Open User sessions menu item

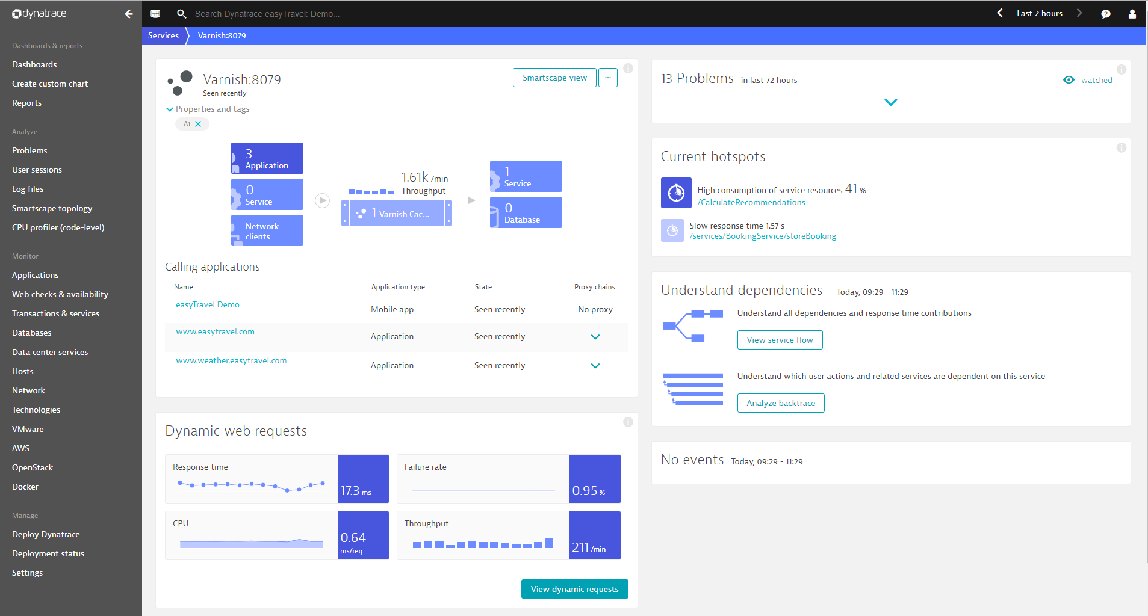37,170
